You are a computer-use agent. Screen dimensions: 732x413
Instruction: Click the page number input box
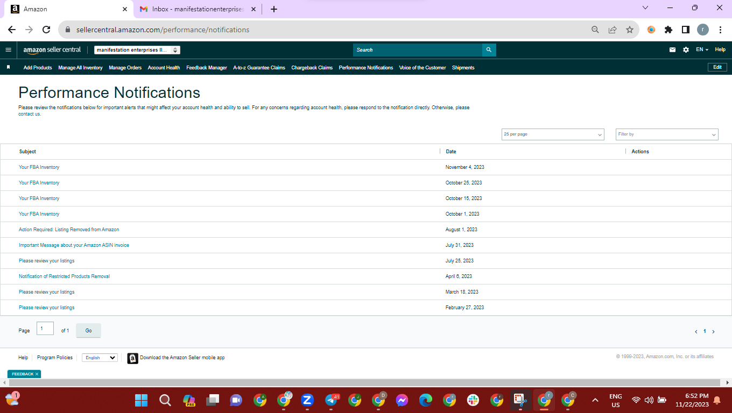pyautogui.click(x=45, y=329)
